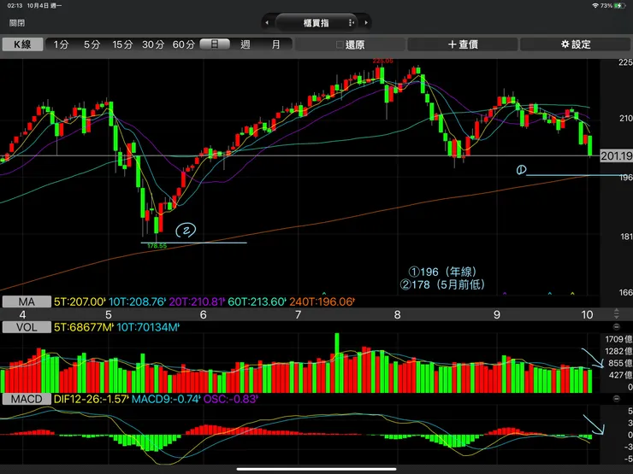Switch to 1分 timeframe
The width and height of the screenshot is (633, 474).
click(x=61, y=44)
